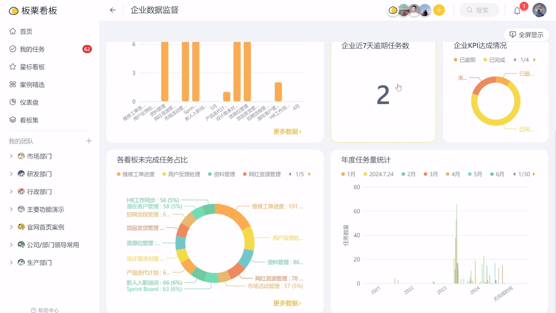Add a new team with the plus icon

point(89,141)
